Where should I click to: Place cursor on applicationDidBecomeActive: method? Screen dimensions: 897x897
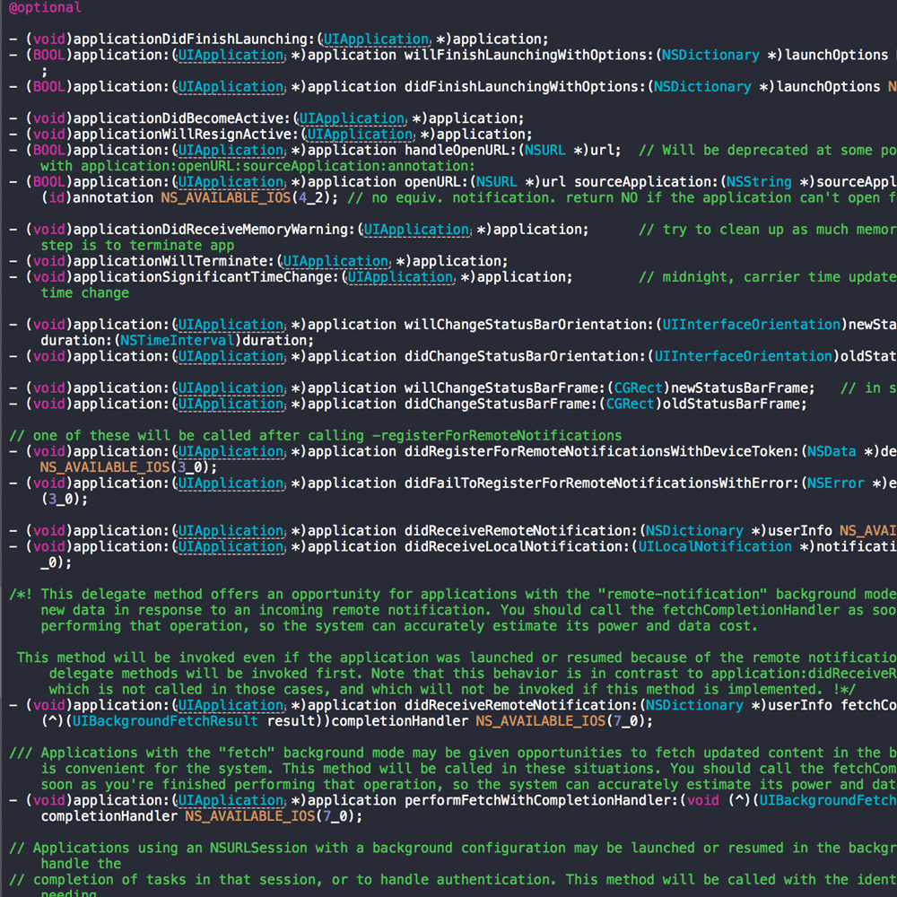pos(182,118)
